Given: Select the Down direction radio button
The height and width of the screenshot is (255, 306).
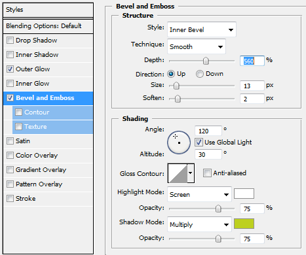Looking at the screenshot, I should click(200, 74).
